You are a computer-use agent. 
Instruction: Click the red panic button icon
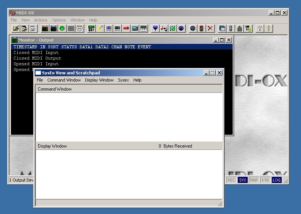pyautogui.click(x=126, y=29)
